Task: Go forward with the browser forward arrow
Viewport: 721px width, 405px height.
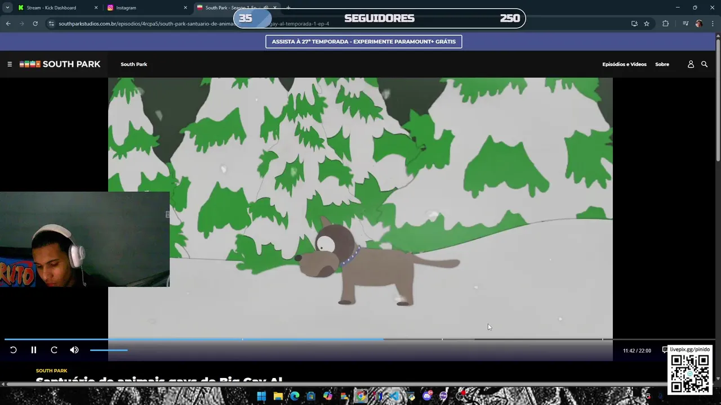Action: [21, 24]
